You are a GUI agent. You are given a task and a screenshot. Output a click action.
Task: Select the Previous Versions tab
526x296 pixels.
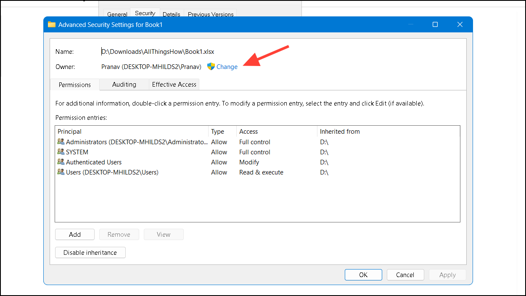[210, 14]
